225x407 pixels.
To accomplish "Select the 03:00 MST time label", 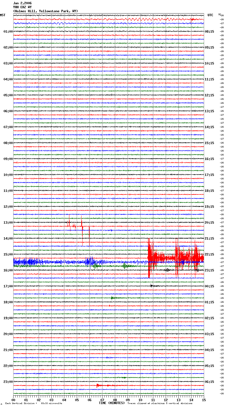I will tap(8, 63).
